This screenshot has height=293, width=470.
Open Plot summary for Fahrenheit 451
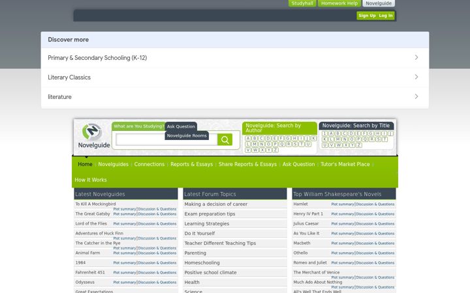coord(125,273)
